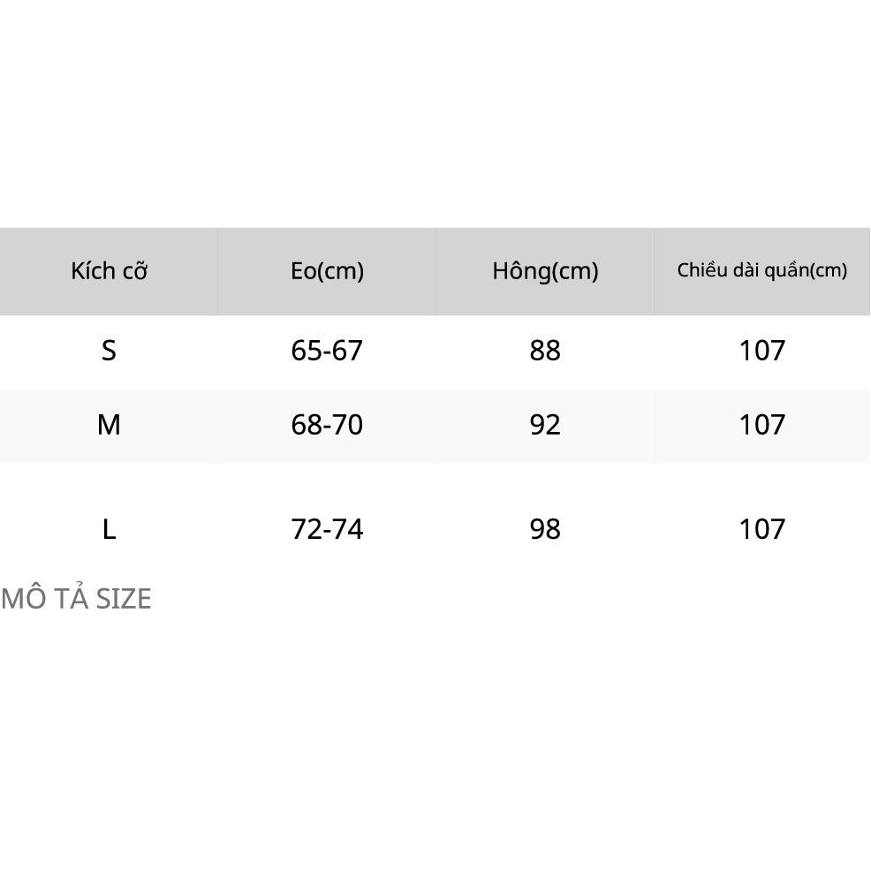This screenshot has width=871, height=871.
Task: Click the Eo(cm) column header
Action: [x=327, y=271]
